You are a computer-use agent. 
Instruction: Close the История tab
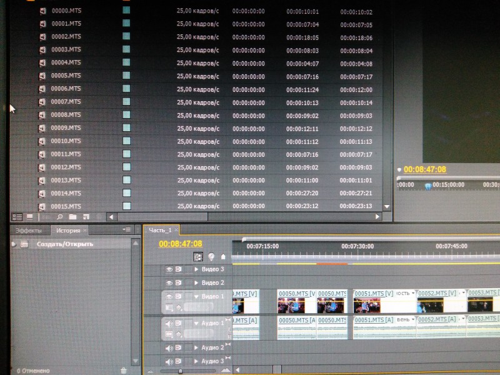pyautogui.click(x=85, y=230)
